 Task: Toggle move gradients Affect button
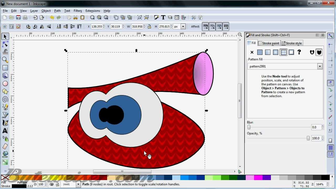pyautogui.click(x=219, y=27)
